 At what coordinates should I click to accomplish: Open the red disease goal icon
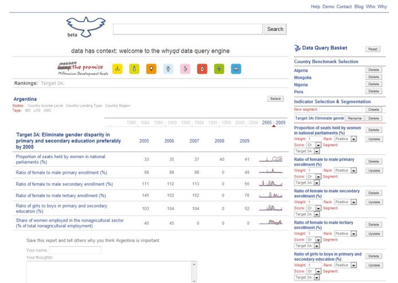(x=202, y=69)
